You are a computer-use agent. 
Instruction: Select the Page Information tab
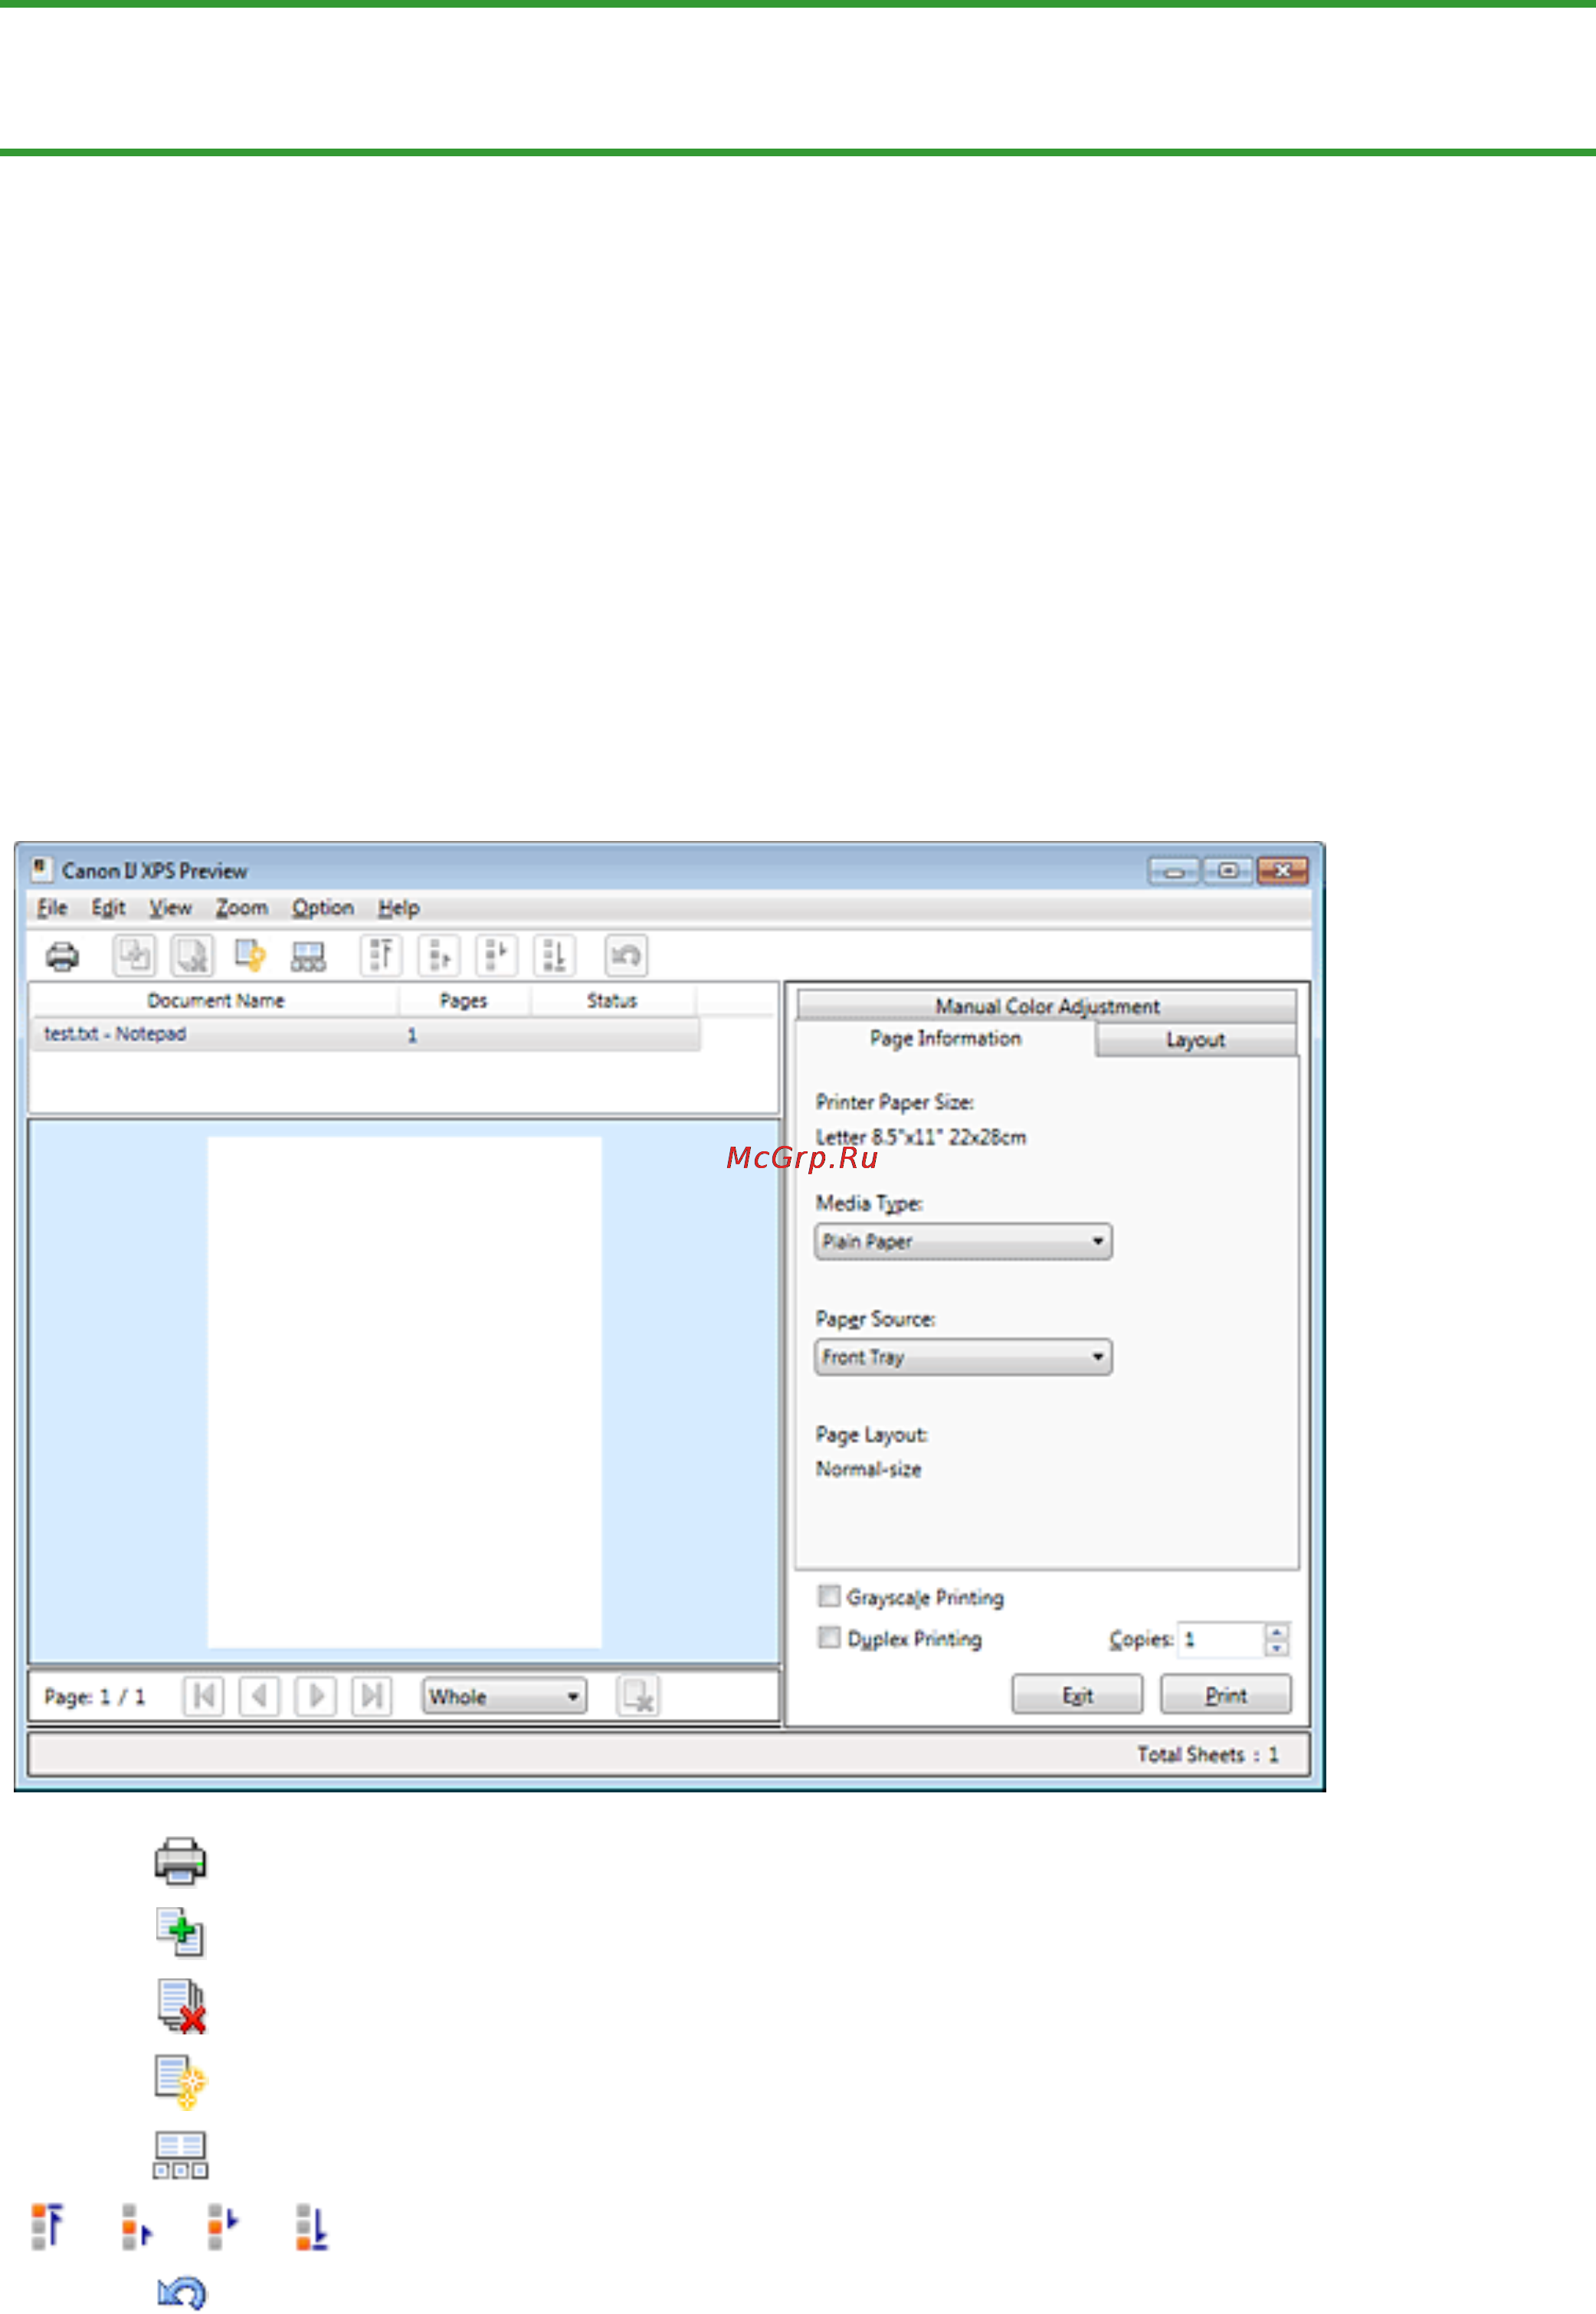click(x=945, y=1039)
